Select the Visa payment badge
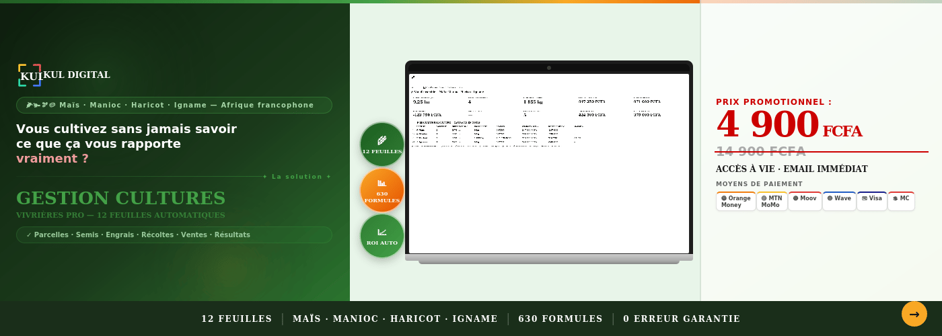Screen dimensions: 942x336 pos(872,201)
